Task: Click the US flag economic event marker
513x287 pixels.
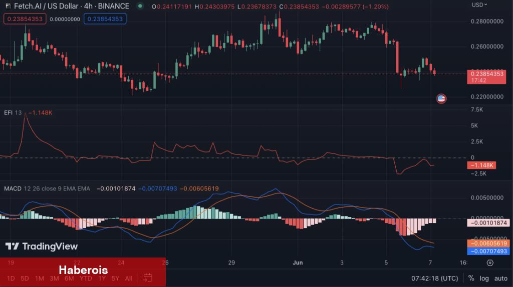Action: tap(441, 98)
